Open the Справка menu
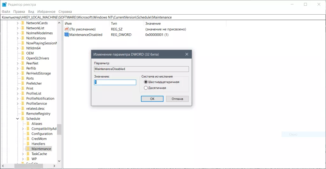The height and width of the screenshot is (169, 326). (65, 12)
